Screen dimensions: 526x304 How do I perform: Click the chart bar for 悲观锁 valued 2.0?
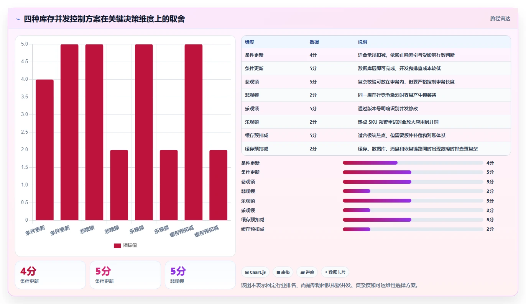[x=119, y=185]
